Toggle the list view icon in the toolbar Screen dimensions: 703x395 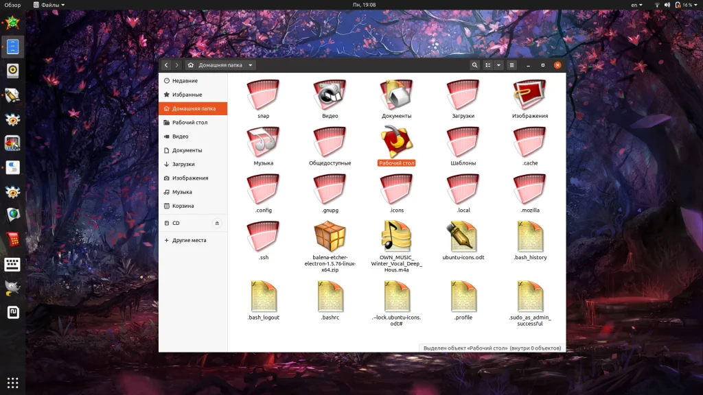pyautogui.click(x=488, y=65)
